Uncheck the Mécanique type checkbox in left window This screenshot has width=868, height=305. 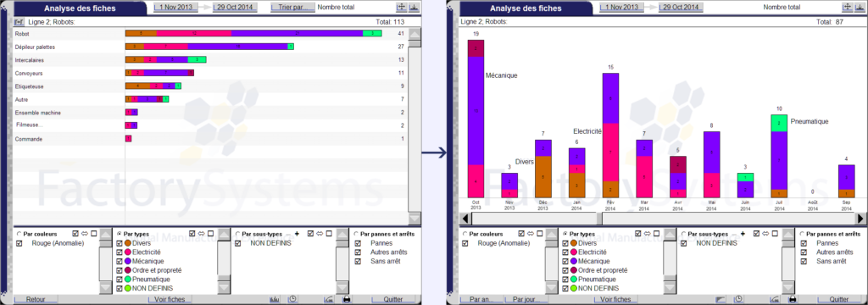(119, 261)
